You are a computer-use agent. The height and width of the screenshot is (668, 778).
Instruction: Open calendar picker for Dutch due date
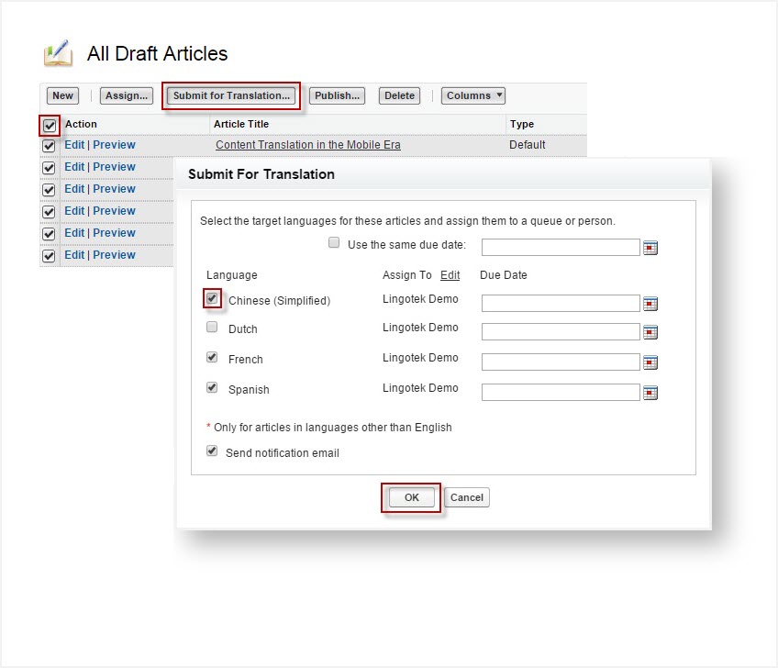click(x=650, y=332)
